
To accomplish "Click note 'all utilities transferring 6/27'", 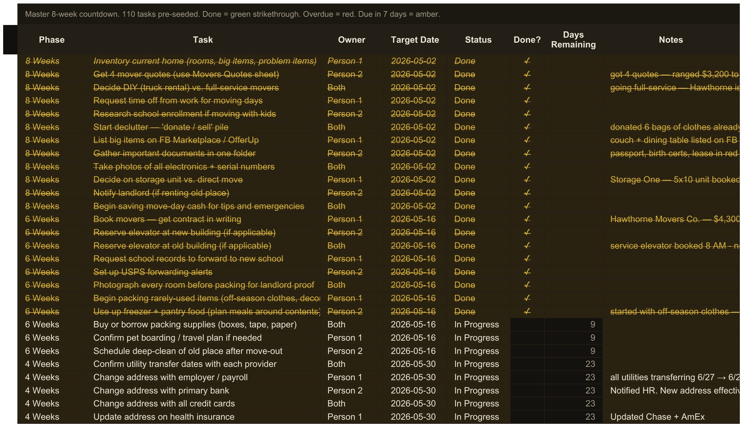I will [x=675, y=377].
